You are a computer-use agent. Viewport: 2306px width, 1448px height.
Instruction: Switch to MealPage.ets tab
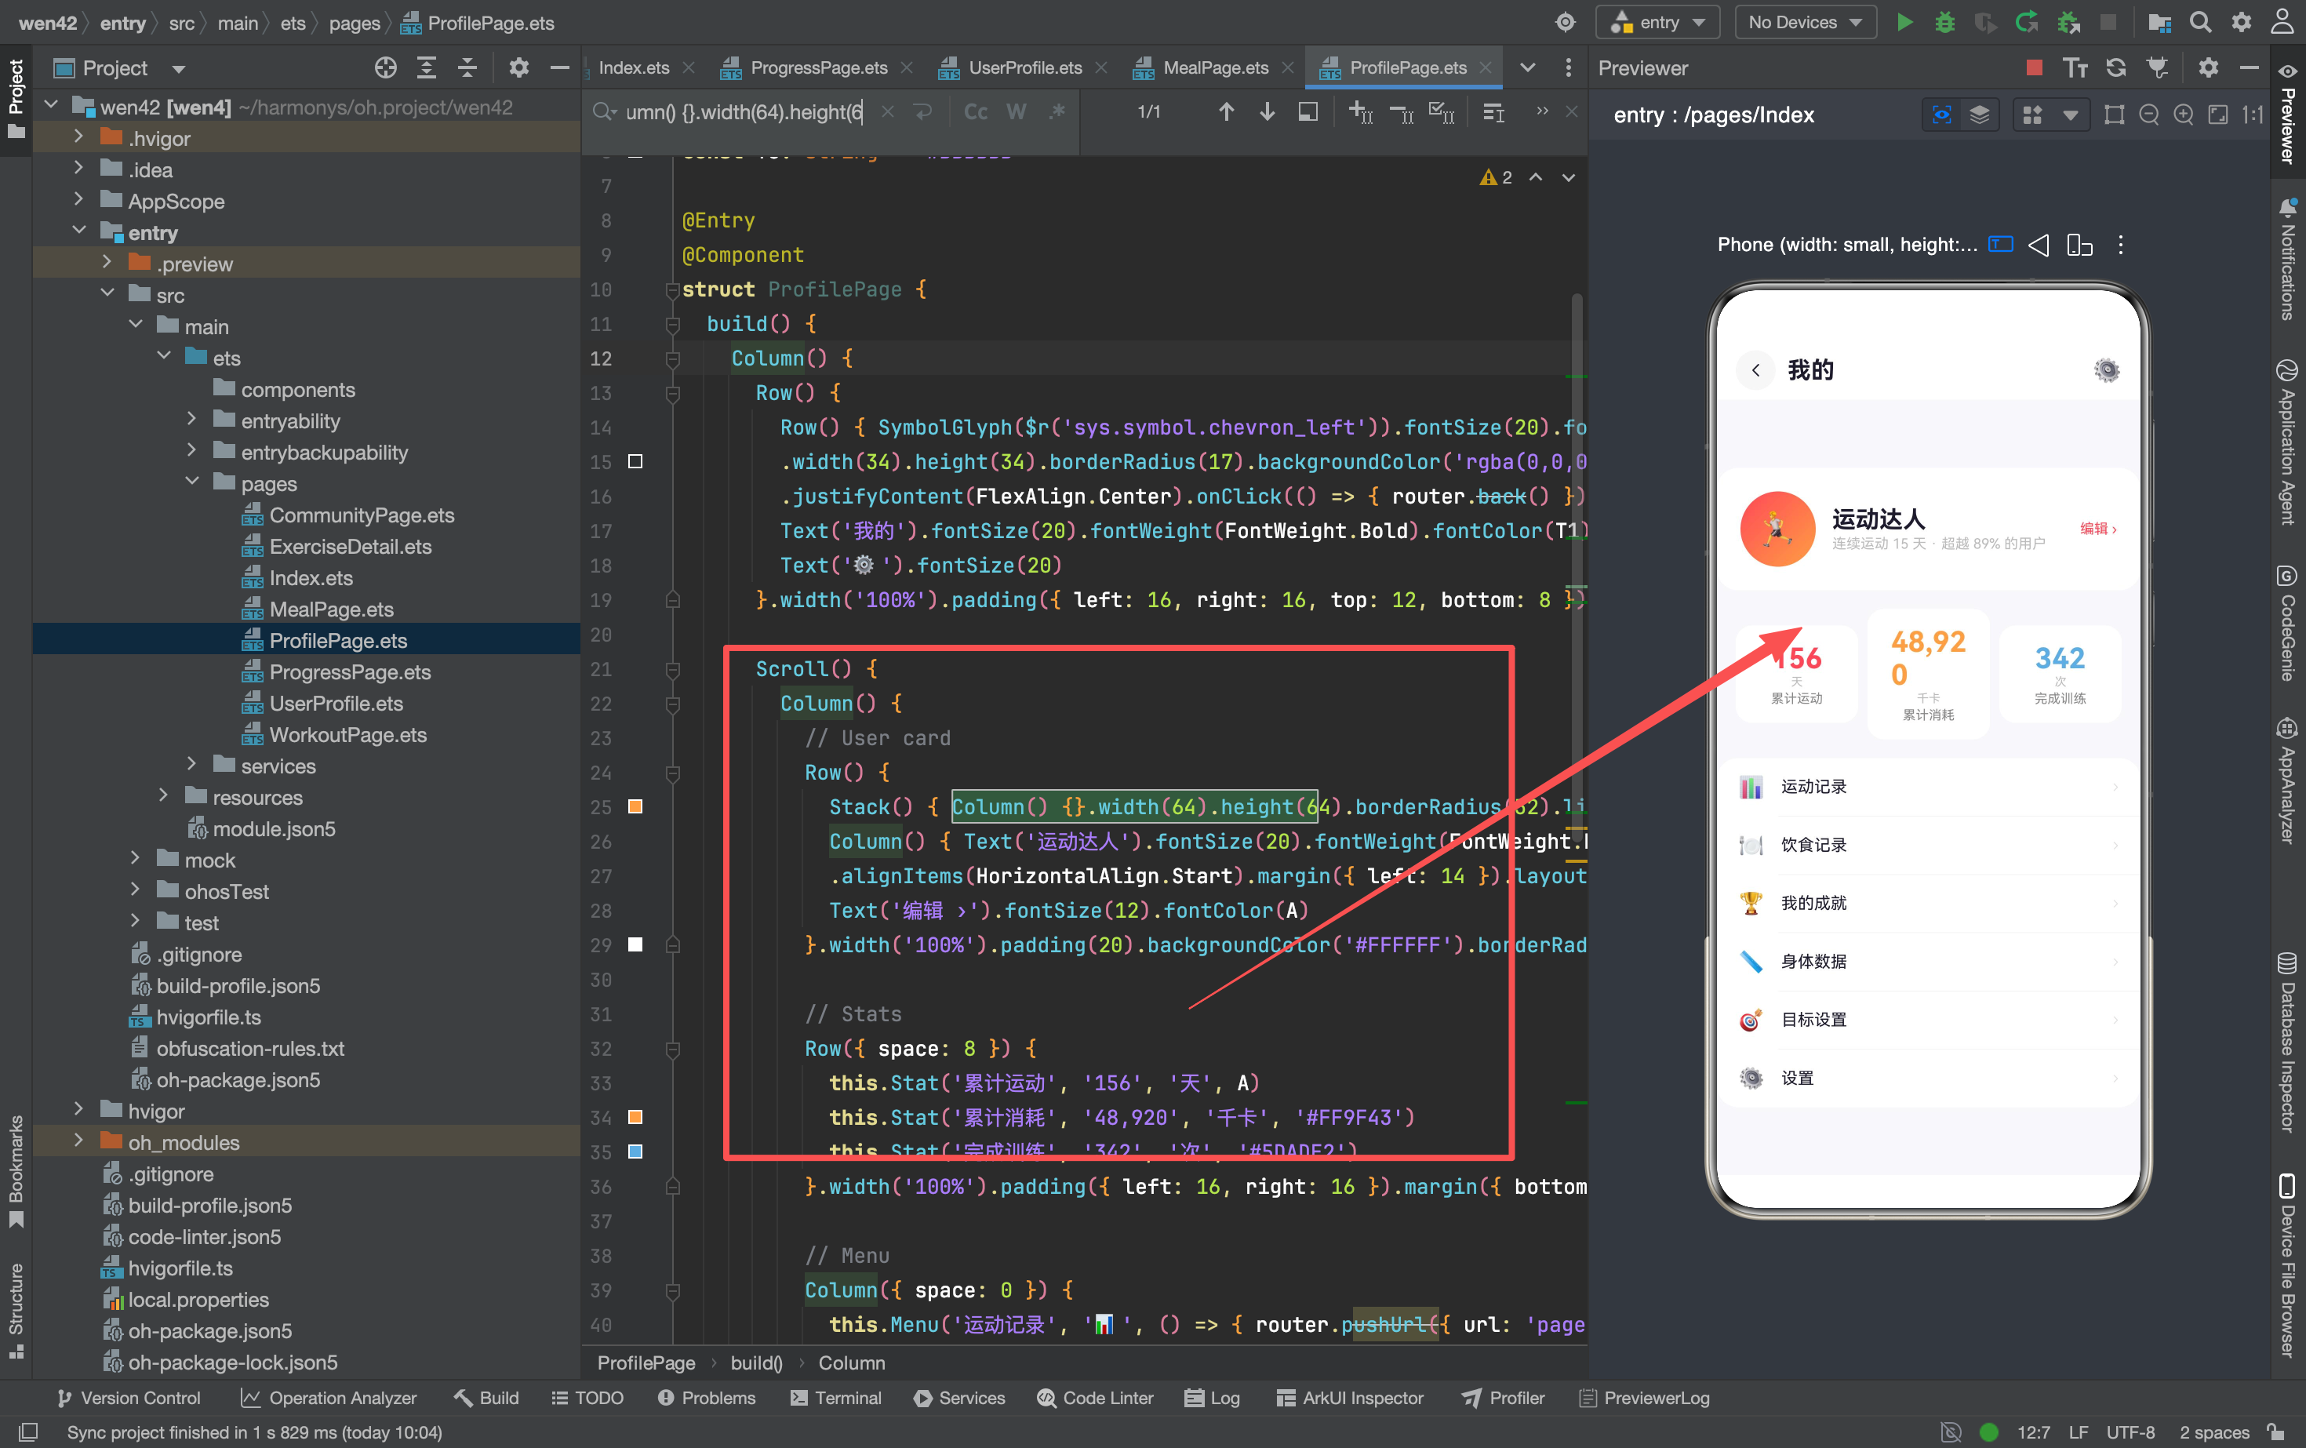coord(1213,67)
